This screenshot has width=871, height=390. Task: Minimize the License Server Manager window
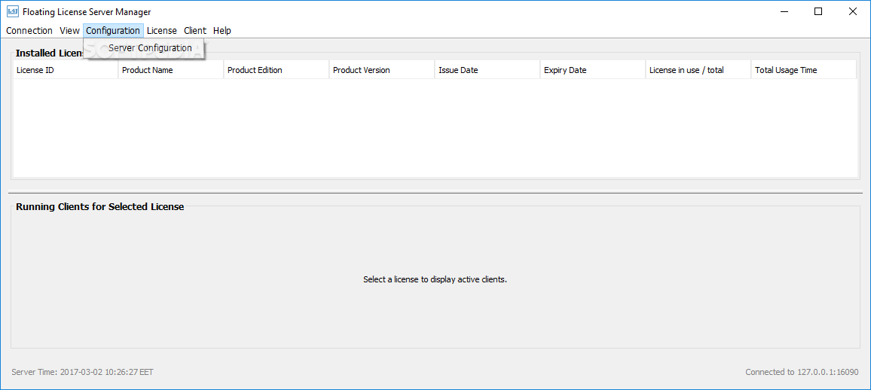pos(784,11)
